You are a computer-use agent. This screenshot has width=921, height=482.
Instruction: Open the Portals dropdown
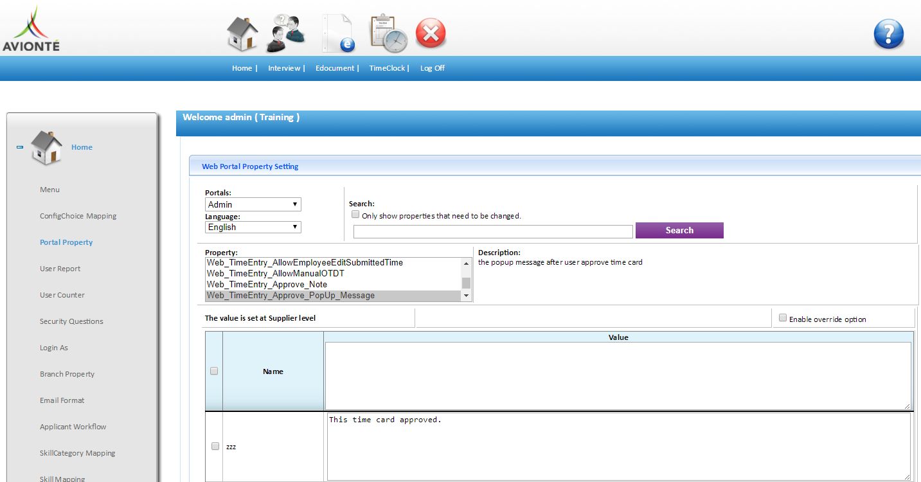click(253, 204)
